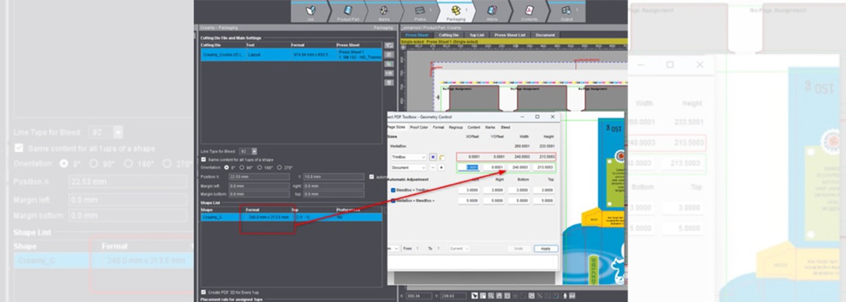
Task: Open the Job workflow step
Action: click(x=310, y=12)
